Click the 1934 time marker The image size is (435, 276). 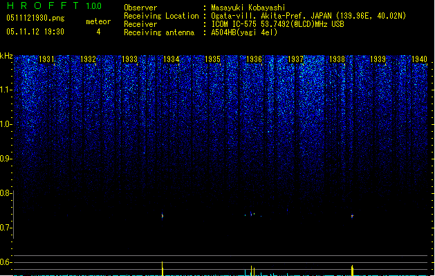[172, 59]
